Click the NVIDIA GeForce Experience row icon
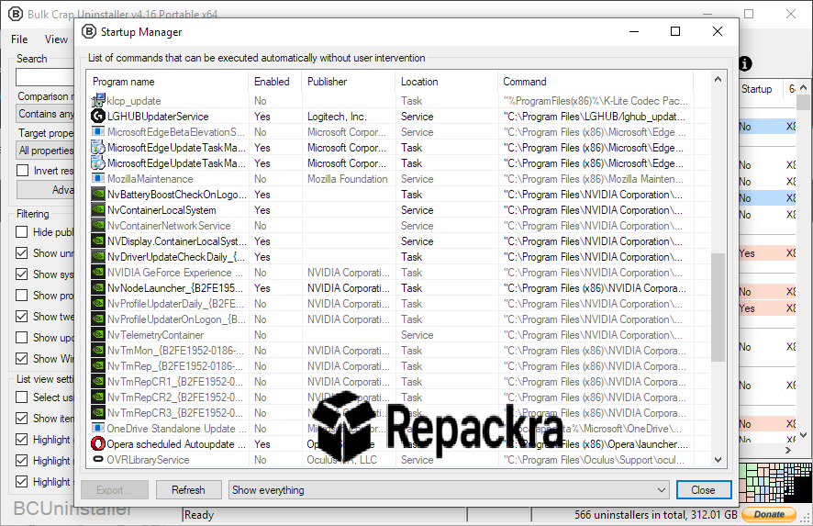Screen dimensions: 813x526 [98, 272]
